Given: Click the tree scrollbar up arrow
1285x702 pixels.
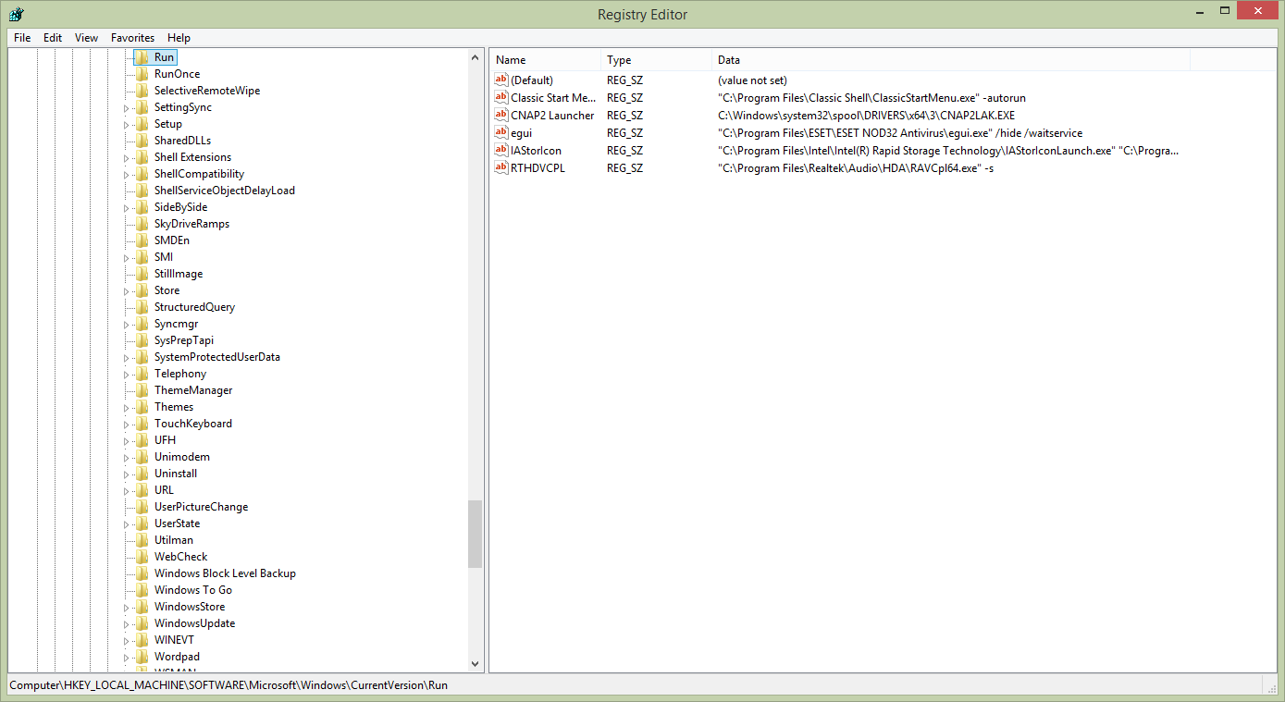Looking at the screenshot, I should [476, 57].
